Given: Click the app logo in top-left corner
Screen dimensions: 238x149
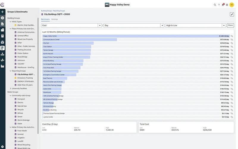Looking at the screenshot, I should pyautogui.click(x=2, y=5).
